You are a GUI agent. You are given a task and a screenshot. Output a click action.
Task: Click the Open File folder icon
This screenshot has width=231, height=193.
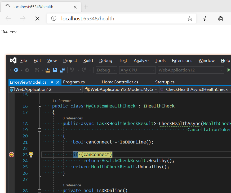[48, 70]
